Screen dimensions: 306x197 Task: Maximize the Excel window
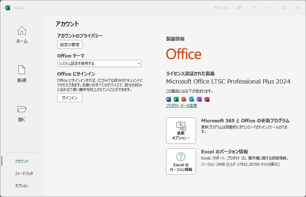(284, 8)
